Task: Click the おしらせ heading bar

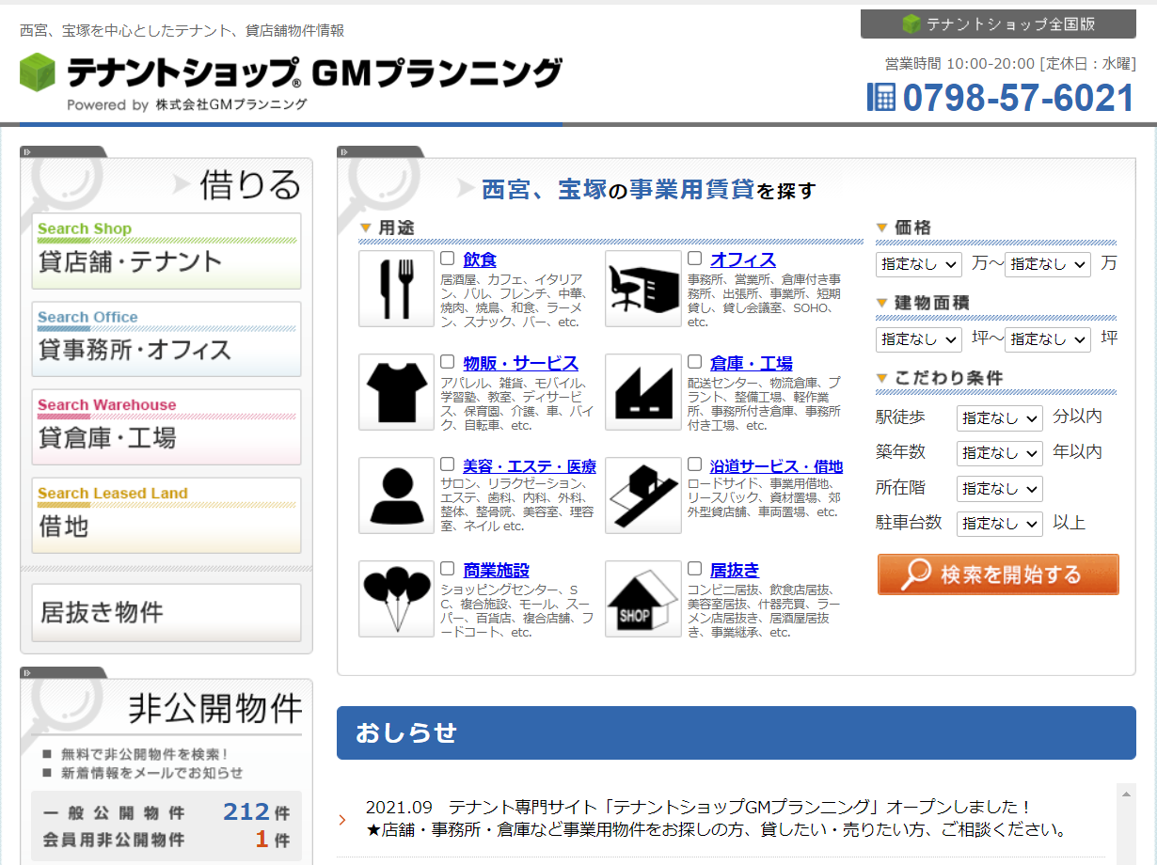Action: click(x=737, y=732)
